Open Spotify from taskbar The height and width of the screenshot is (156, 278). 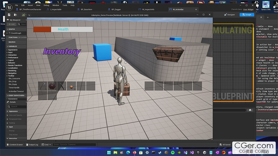(x=173, y=153)
